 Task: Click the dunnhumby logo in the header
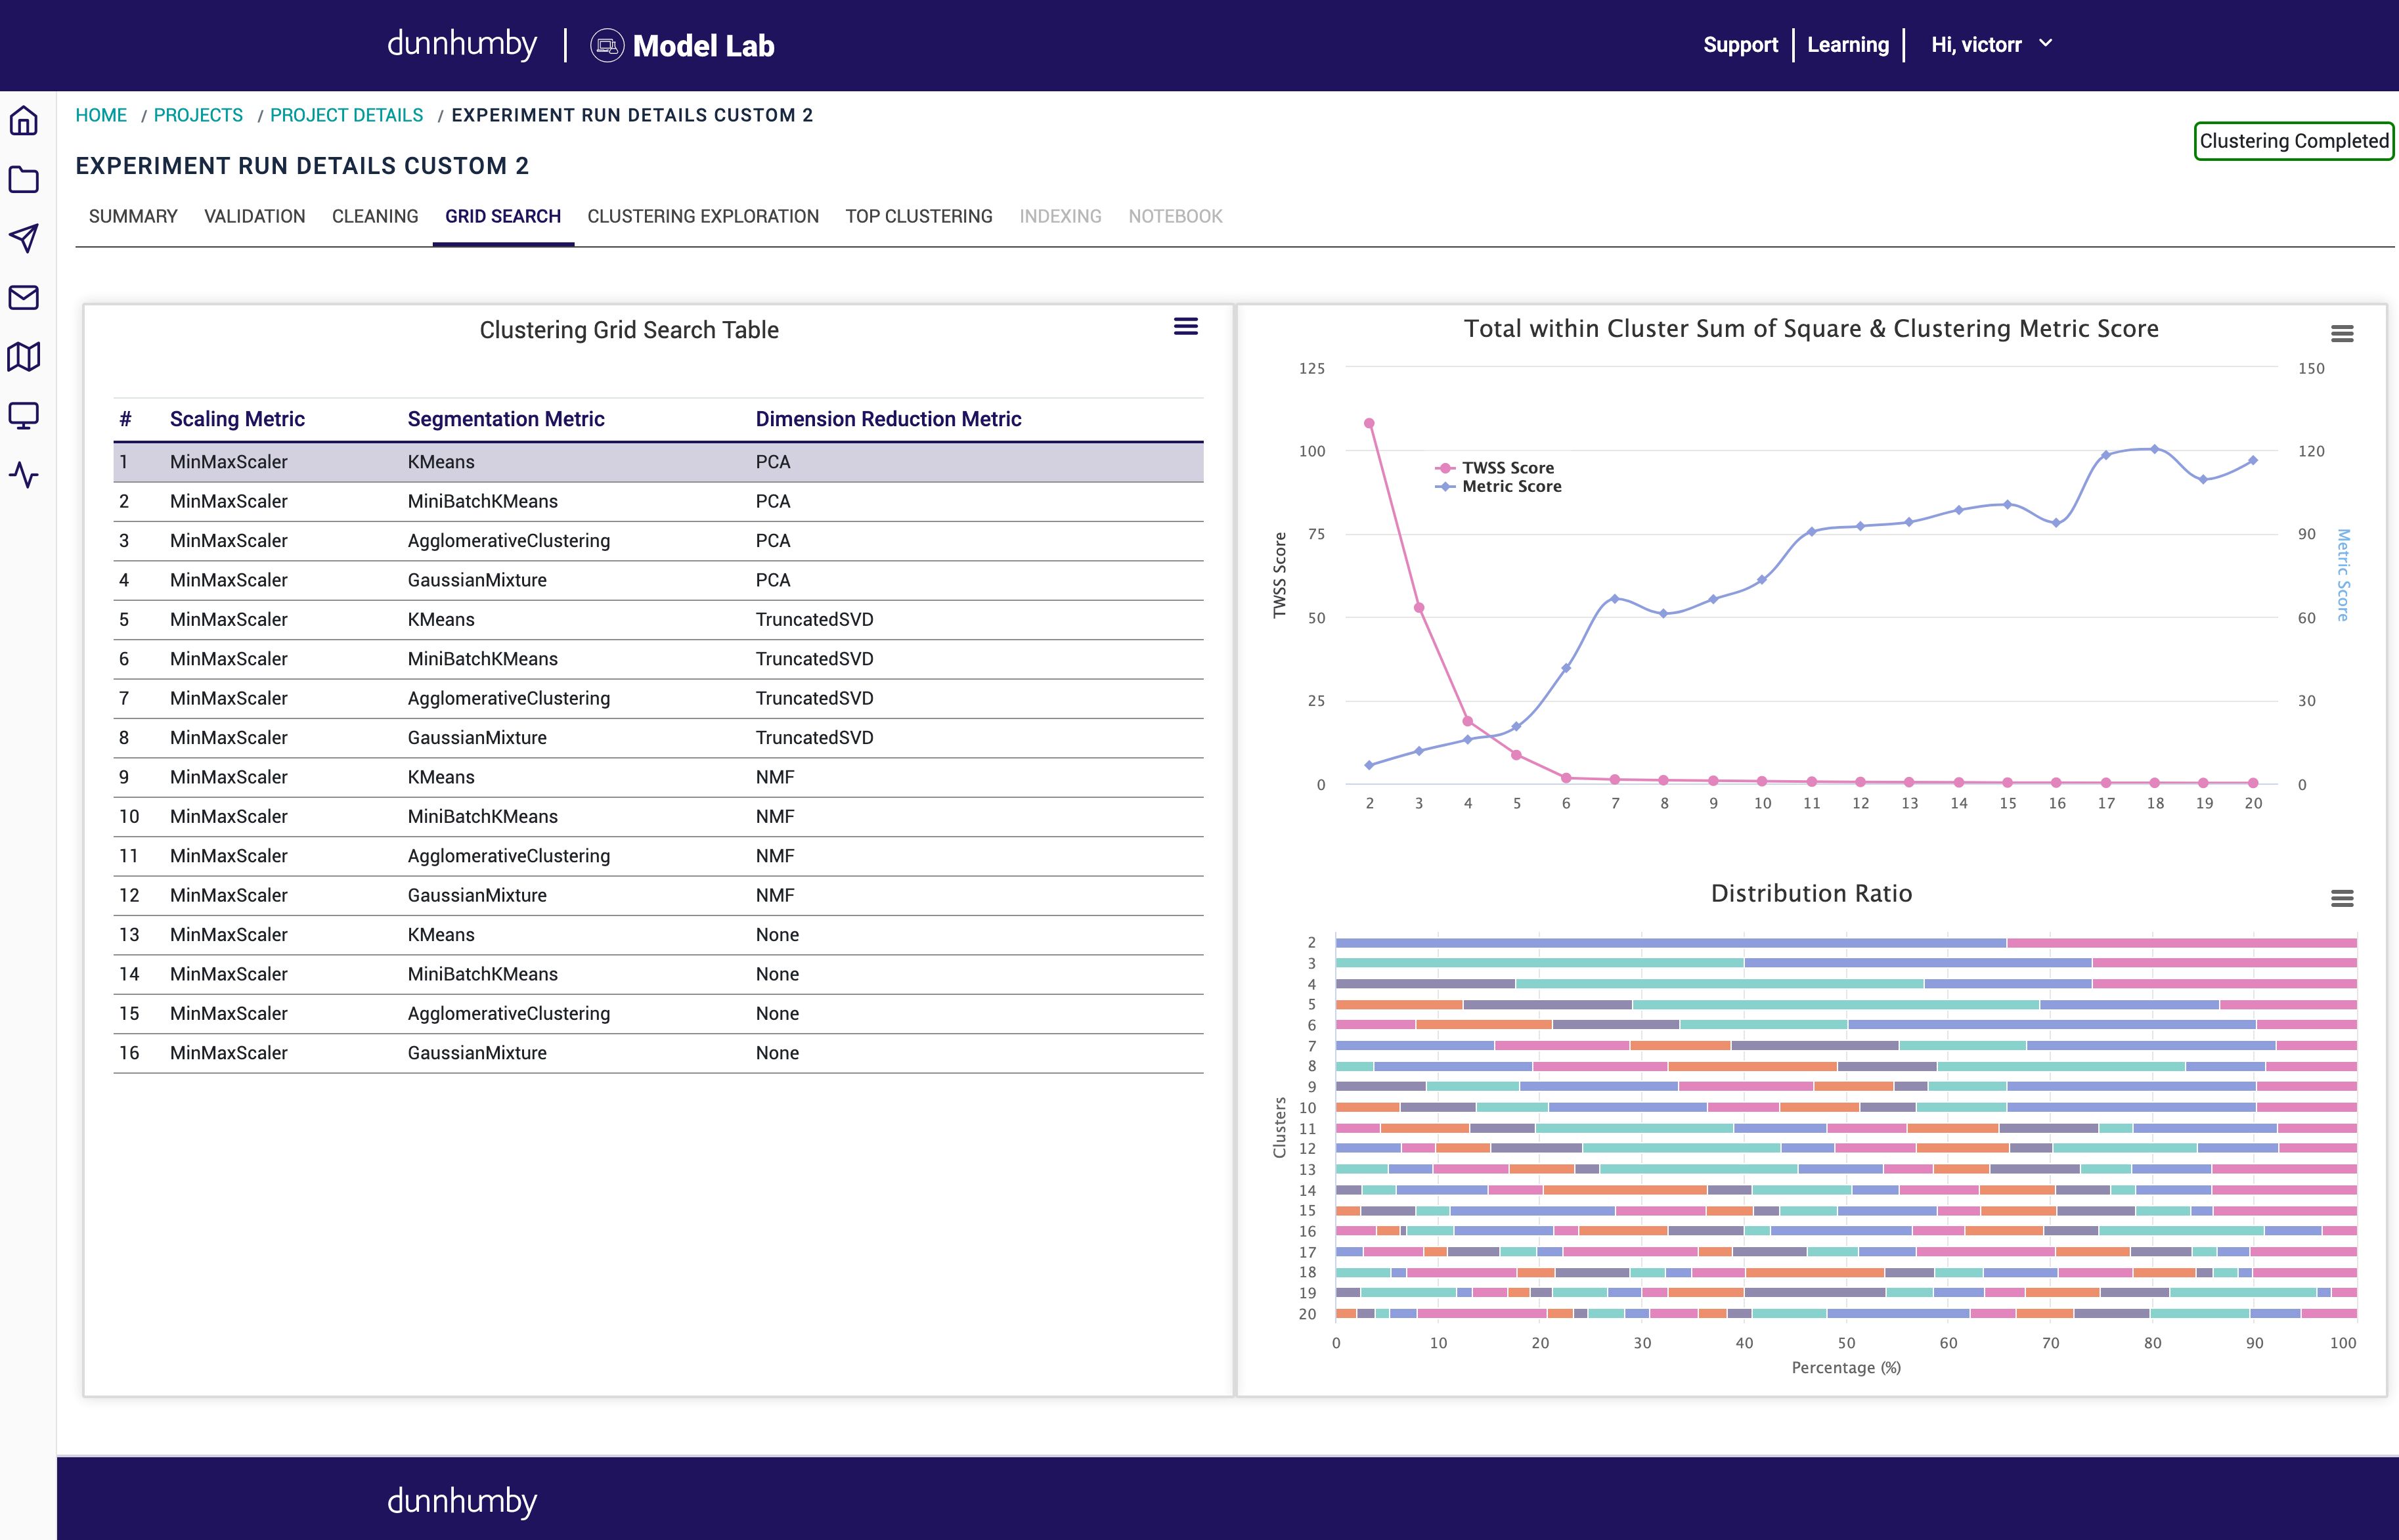[462, 44]
